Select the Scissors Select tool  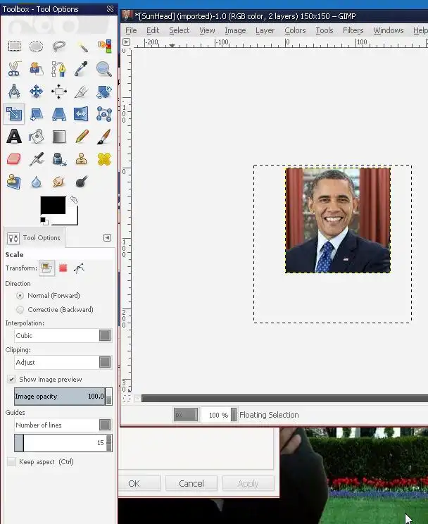pyautogui.click(x=14, y=69)
